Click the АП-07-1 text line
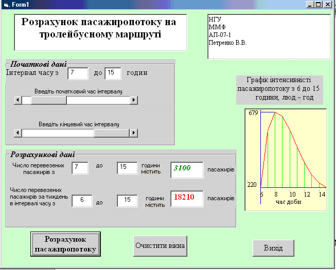Image resolution: width=336 pixels, height=270 pixels. 220,34
